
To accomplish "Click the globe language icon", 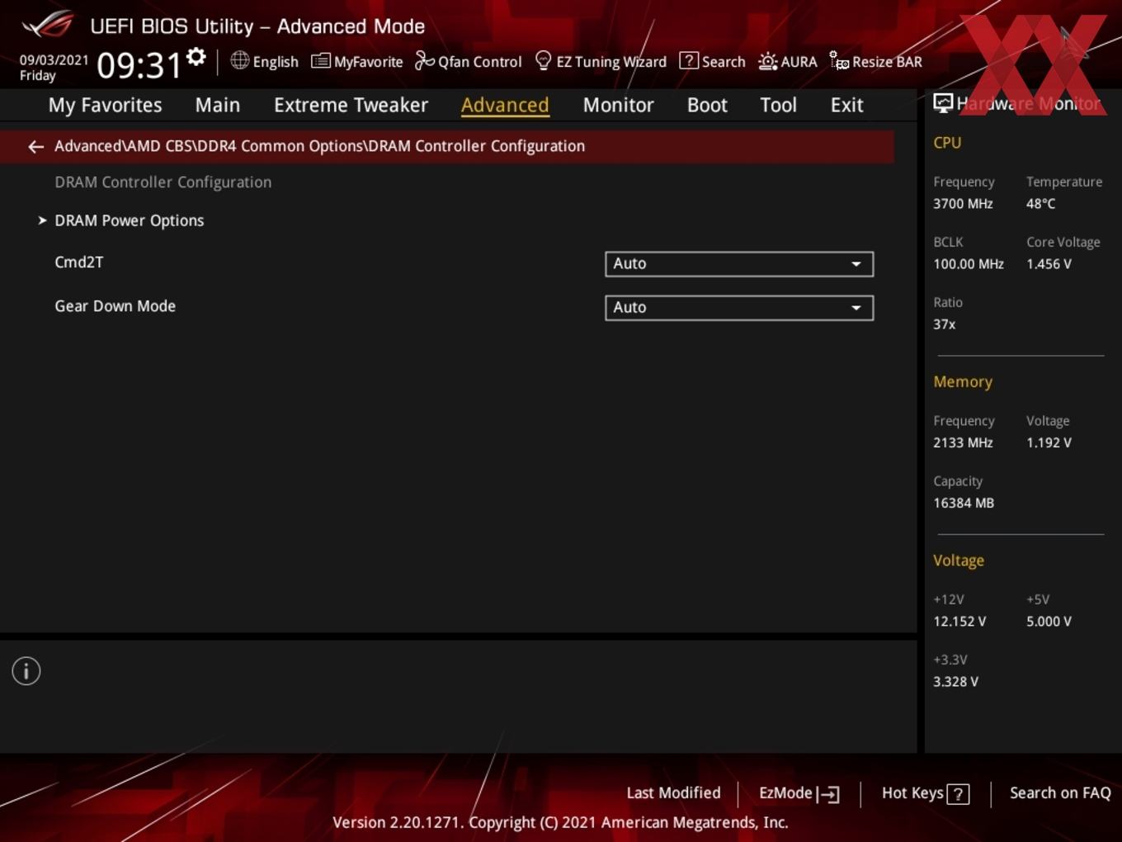I will click(x=239, y=60).
